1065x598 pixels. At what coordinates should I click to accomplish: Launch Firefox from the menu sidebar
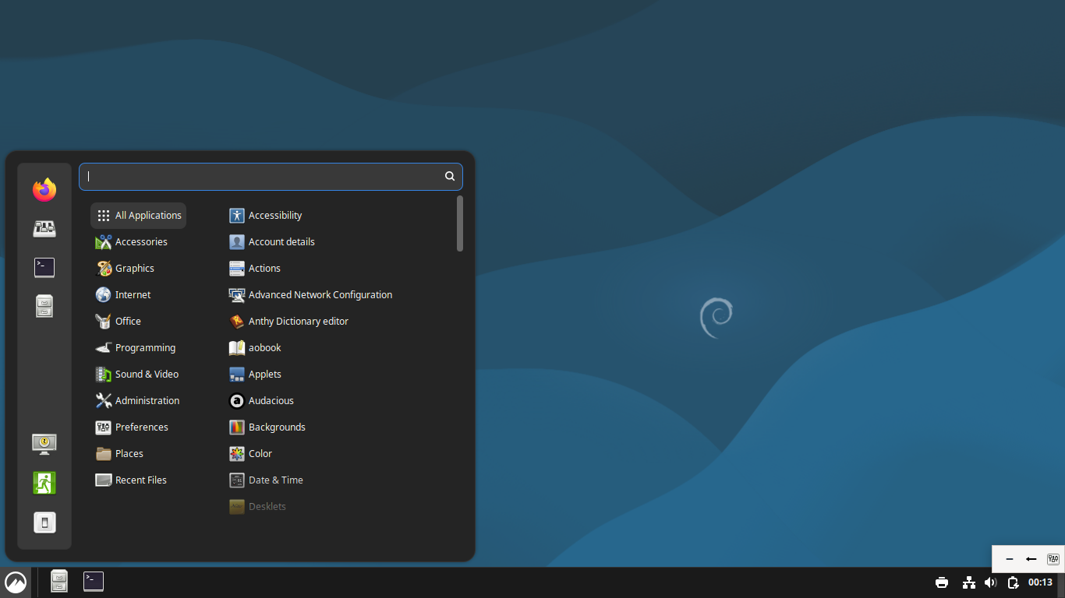click(44, 189)
